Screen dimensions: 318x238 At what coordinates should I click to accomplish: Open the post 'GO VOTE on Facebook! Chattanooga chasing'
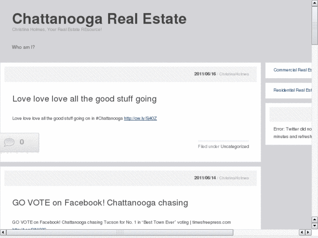pyautogui.click(x=100, y=203)
